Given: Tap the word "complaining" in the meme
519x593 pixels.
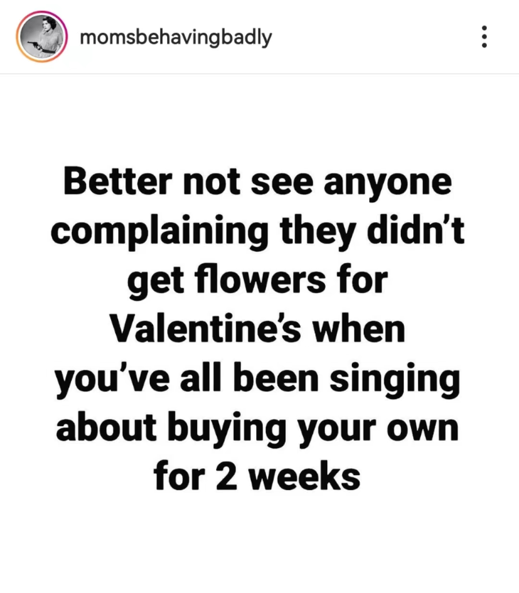Looking at the screenshot, I should point(159,232).
